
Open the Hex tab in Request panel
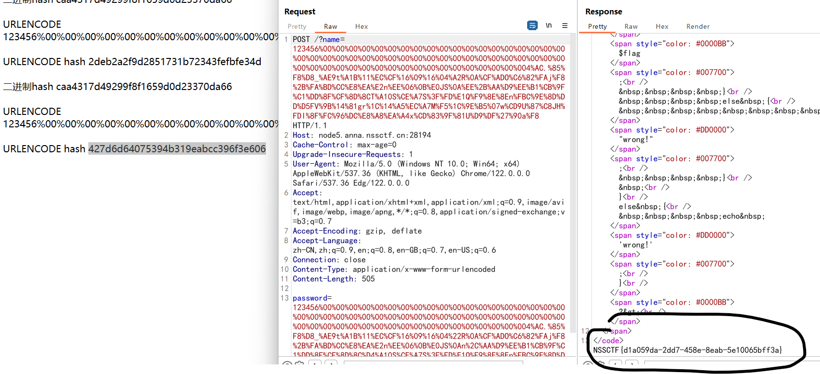point(362,26)
